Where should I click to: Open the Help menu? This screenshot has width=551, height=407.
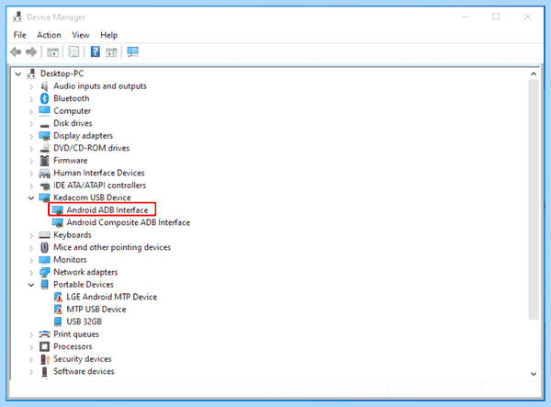109,35
